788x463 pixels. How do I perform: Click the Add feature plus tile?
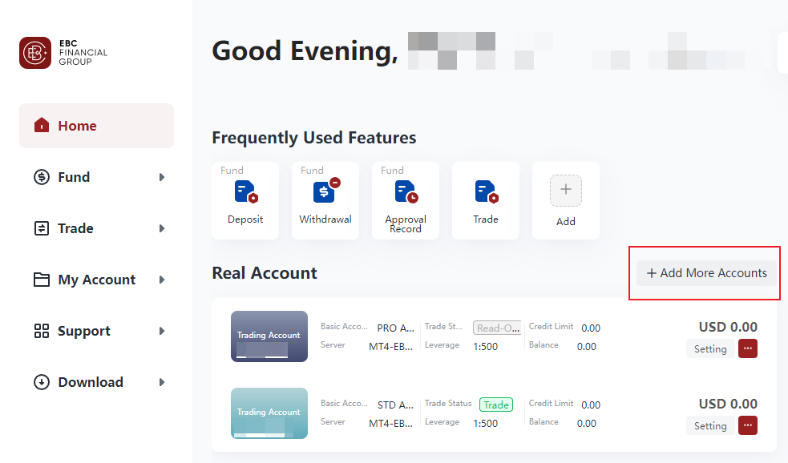click(x=565, y=191)
